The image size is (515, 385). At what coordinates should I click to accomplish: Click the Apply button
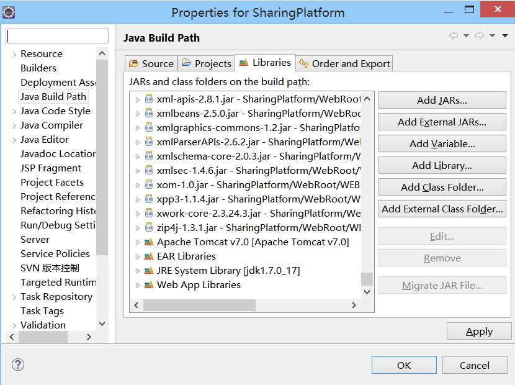click(479, 332)
